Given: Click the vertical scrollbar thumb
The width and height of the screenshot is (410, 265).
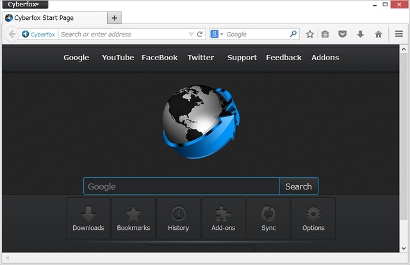Looking at the screenshot, I should click(404, 136).
